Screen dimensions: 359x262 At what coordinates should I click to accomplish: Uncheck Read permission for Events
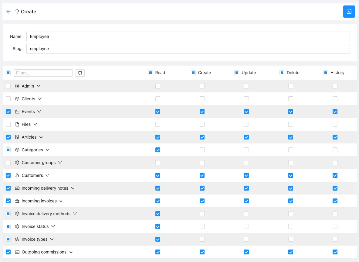pyautogui.click(x=158, y=112)
